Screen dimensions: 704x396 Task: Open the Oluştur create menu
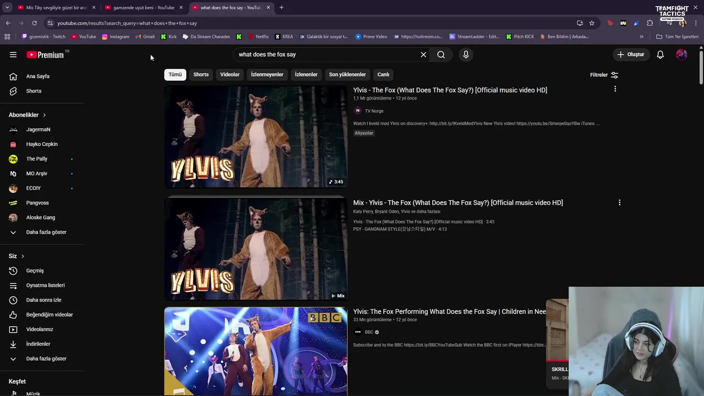pyautogui.click(x=630, y=54)
